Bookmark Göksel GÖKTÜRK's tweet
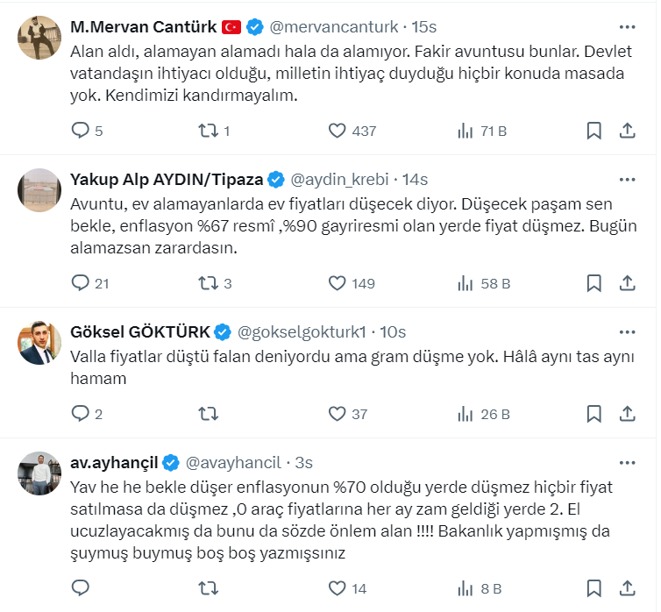Image resolution: width=661 pixels, height=612 pixels. pyautogui.click(x=593, y=413)
